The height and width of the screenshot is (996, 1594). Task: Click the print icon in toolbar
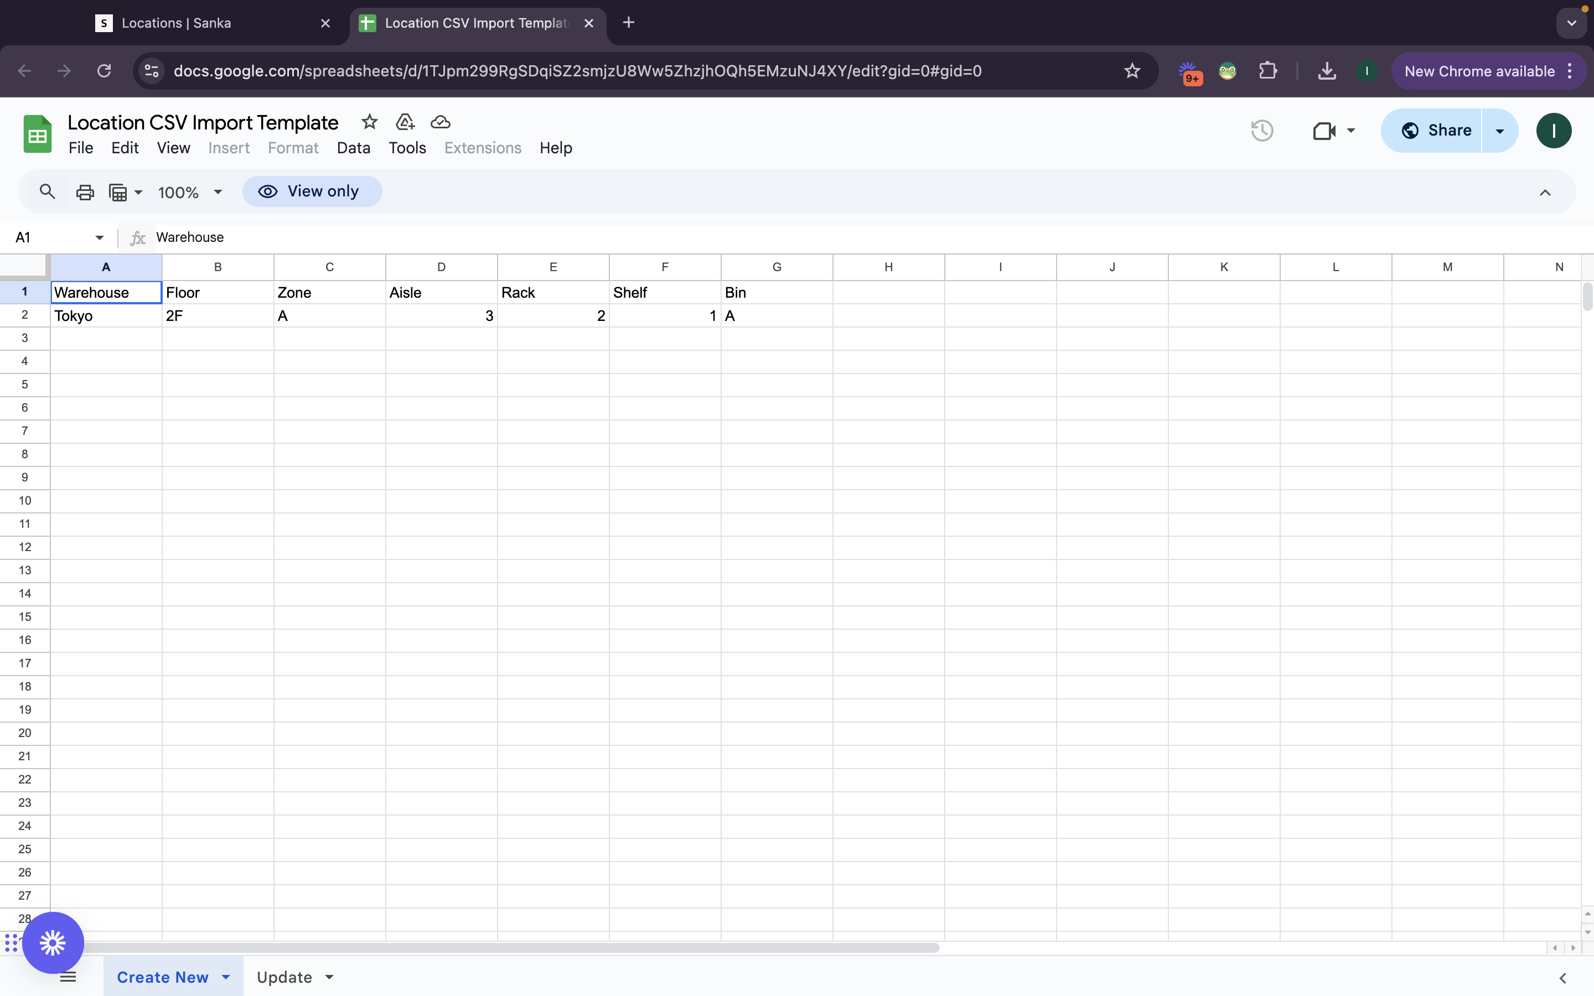[x=85, y=193]
